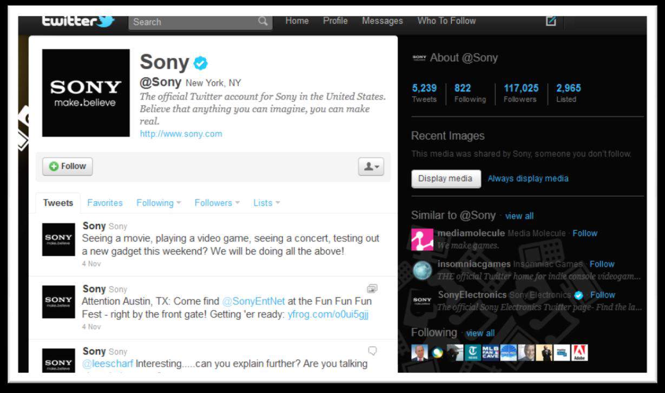Click the media icon on Austin tweet
This screenshot has height=393, width=665.
tap(372, 288)
